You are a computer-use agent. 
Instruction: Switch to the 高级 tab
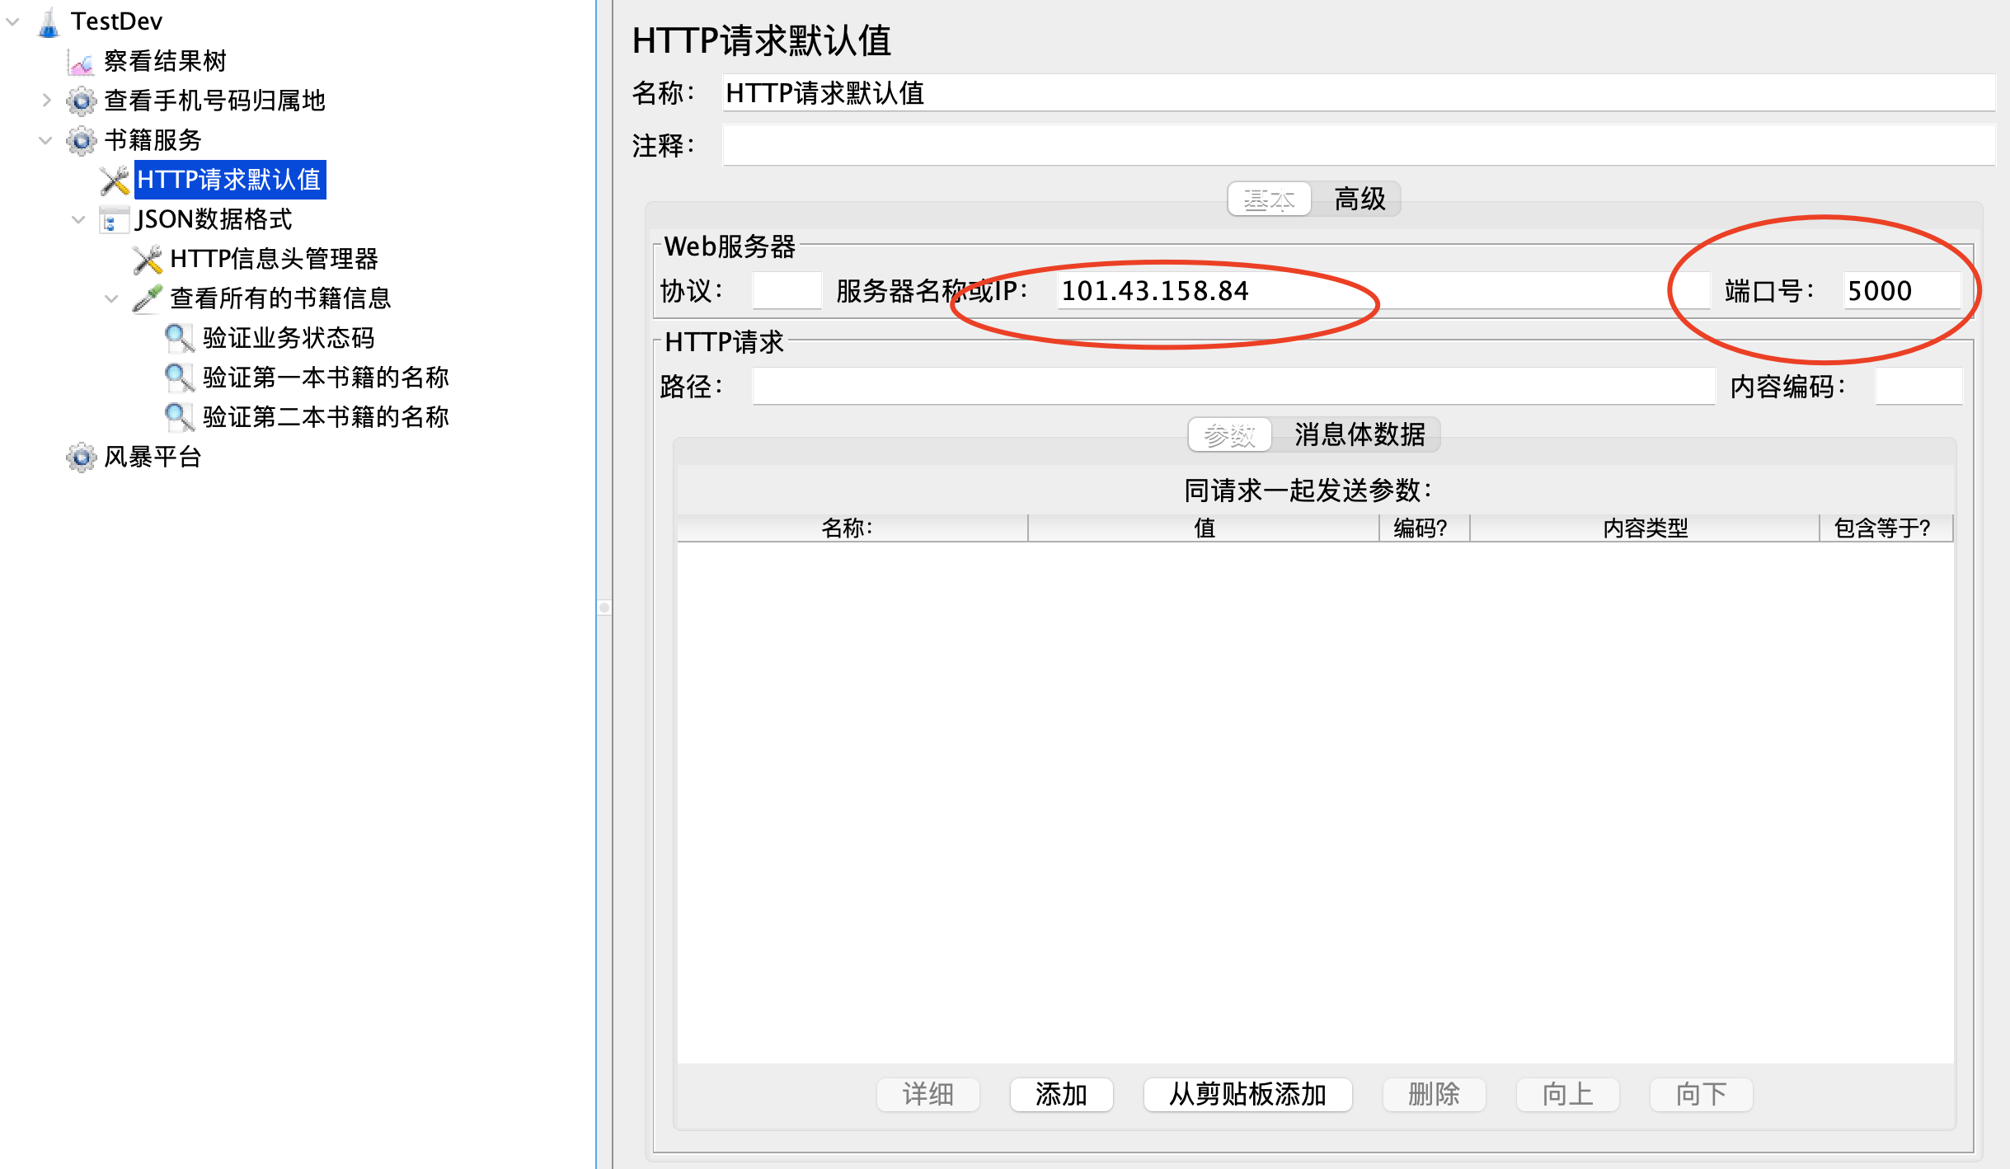pyautogui.click(x=1359, y=200)
